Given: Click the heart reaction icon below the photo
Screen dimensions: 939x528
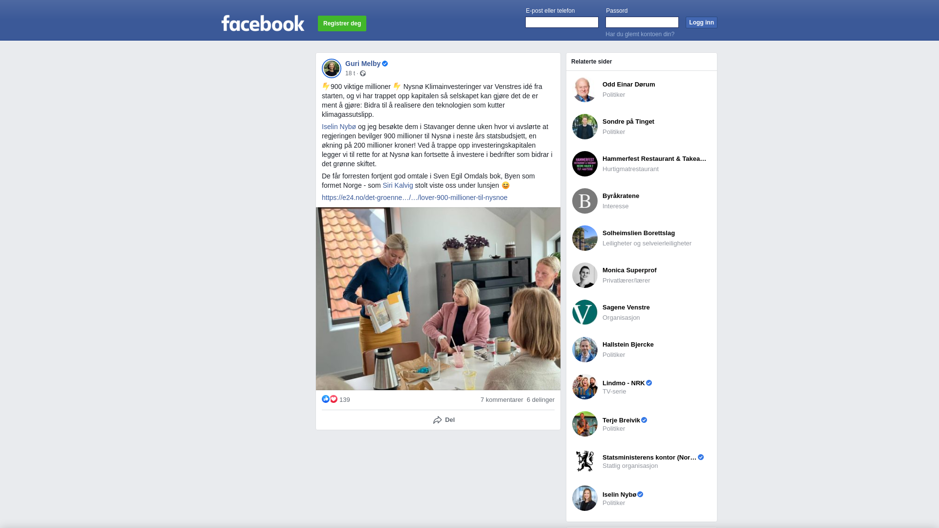Looking at the screenshot, I should (334, 399).
